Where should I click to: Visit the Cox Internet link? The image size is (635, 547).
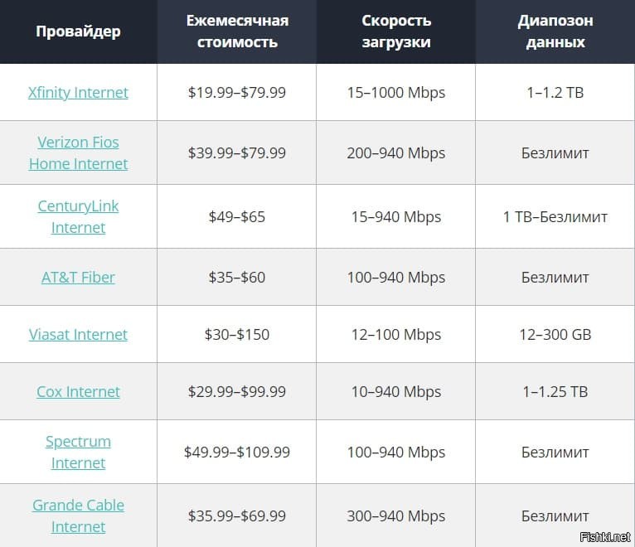click(78, 391)
